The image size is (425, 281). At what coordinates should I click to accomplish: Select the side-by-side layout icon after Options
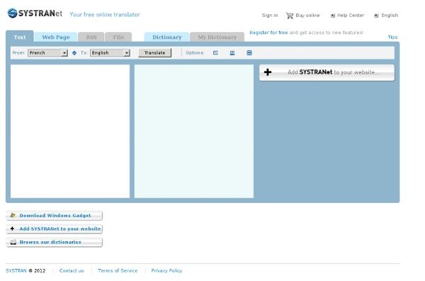215,53
